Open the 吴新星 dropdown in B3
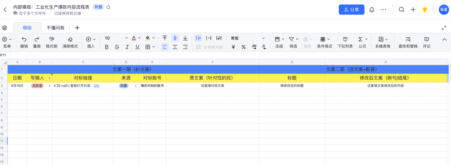The width and height of the screenshot is (451, 165). coord(49,86)
